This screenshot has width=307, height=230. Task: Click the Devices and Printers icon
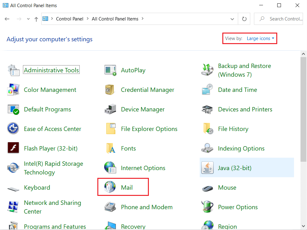tap(207, 110)
